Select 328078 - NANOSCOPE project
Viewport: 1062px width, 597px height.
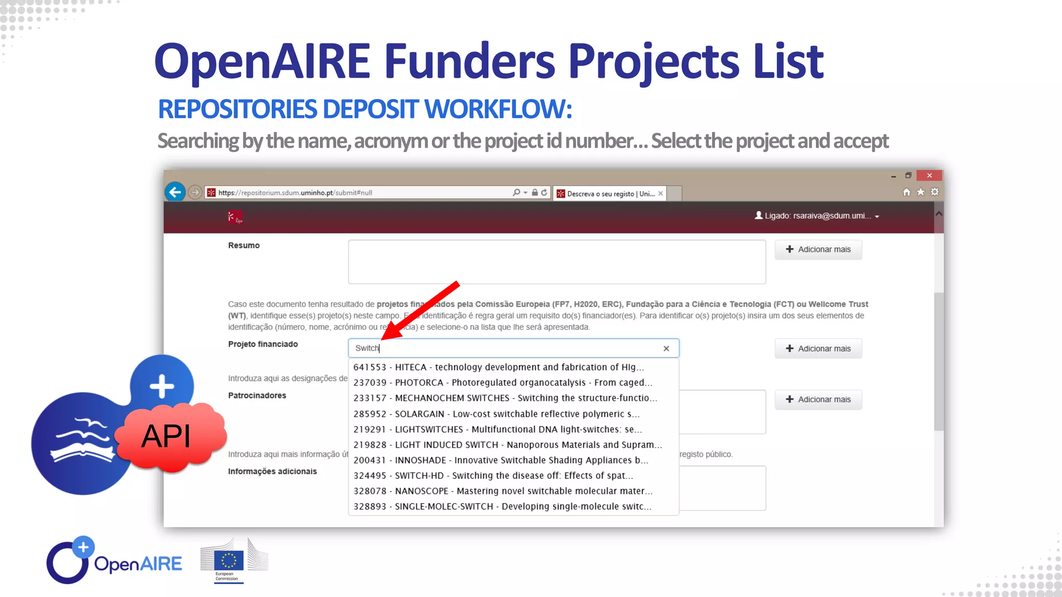(x=513, y=491)
